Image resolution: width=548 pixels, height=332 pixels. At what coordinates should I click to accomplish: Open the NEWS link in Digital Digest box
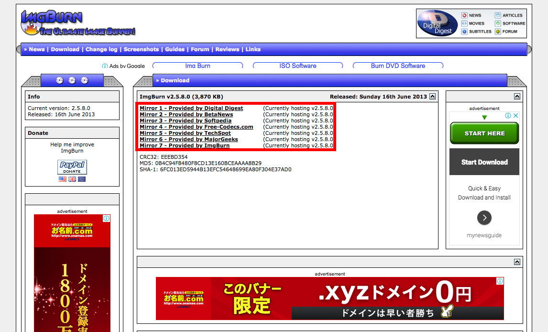click(x=475, y=15)
